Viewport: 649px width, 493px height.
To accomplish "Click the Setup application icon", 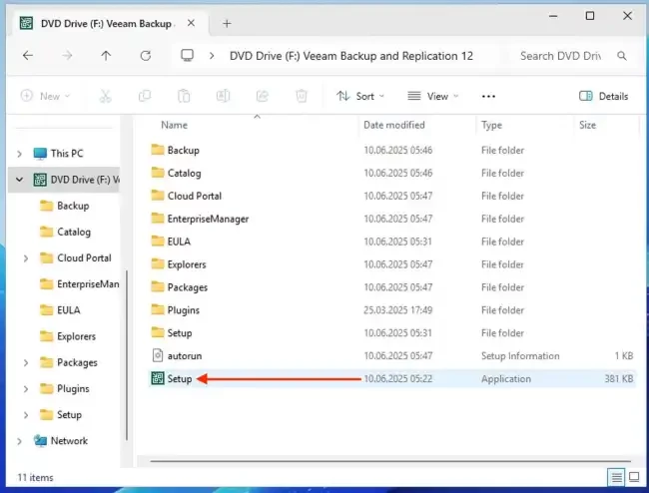I will click(158, 378).
